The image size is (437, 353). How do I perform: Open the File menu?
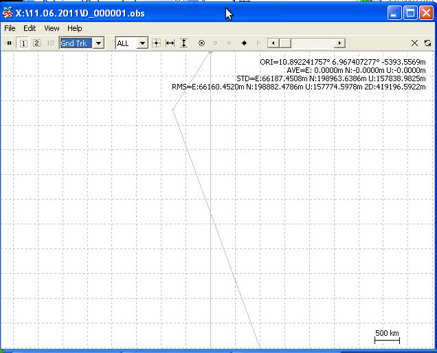10,28
